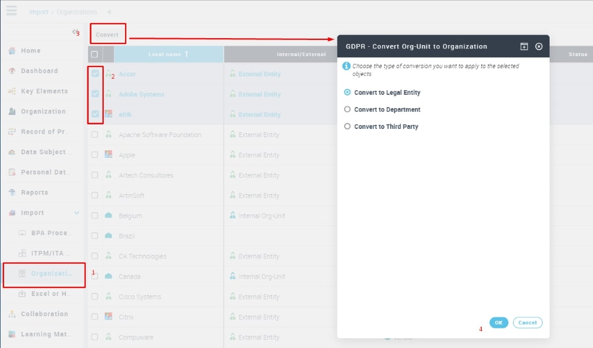This screenshot has height=348, width=593.
Task: Open the hamburger menu icon
Action: coord(11,10)
